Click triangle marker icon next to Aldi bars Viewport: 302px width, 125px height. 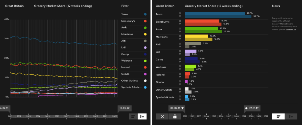180,46
